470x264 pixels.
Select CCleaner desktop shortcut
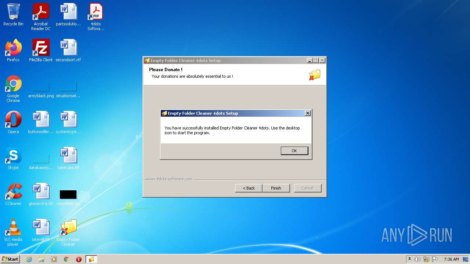click(x=13, y=194)
